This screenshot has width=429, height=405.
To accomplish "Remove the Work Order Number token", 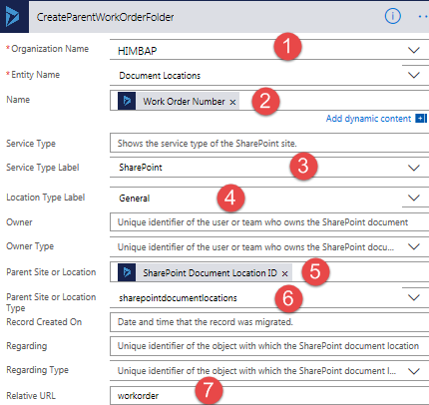I will pos(233,102).
